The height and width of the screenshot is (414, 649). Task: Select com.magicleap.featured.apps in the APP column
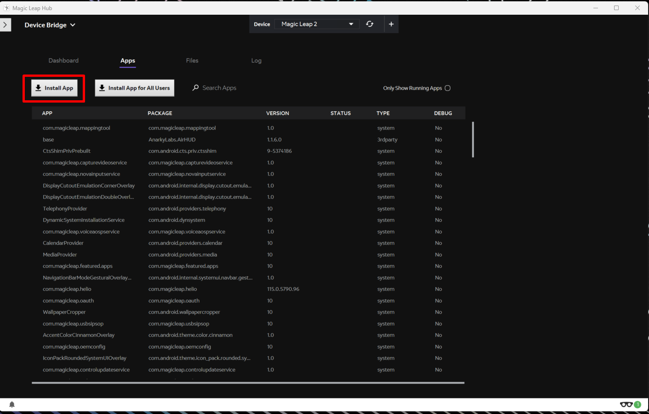tap(78, 266)
